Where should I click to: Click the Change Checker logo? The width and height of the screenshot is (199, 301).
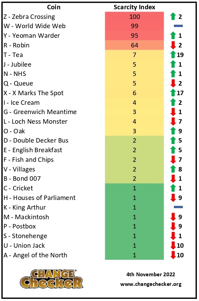[52, 279]
